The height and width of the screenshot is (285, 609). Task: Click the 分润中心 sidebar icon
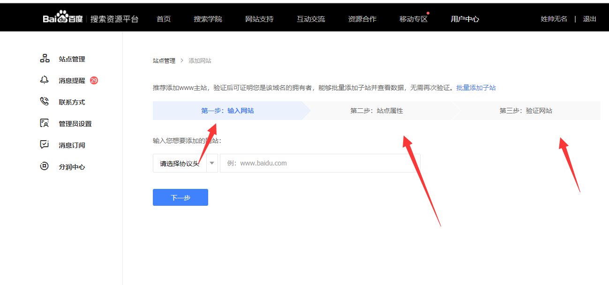(x=45, y=166)
